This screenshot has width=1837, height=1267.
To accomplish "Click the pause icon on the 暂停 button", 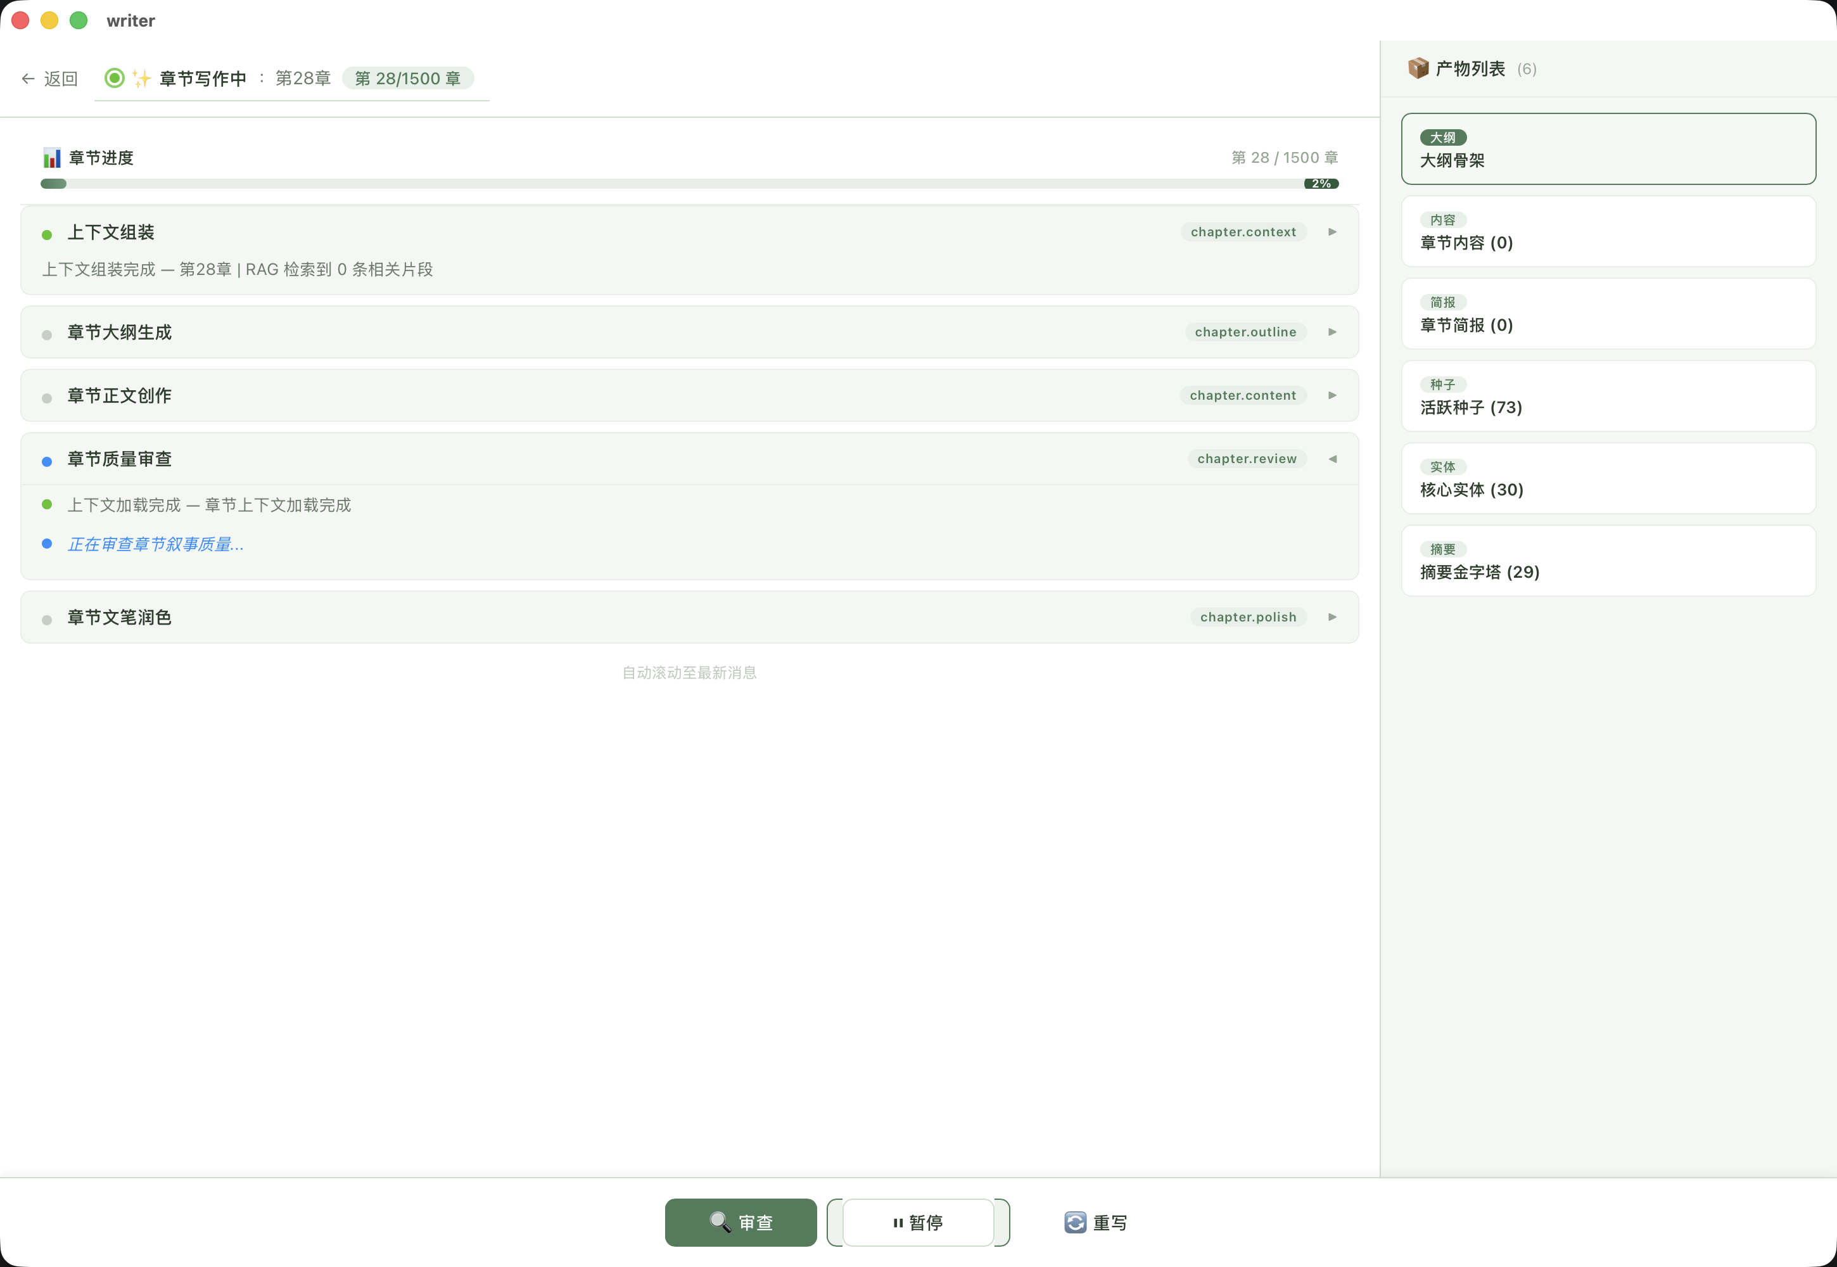I will (x=898, y=1223).
